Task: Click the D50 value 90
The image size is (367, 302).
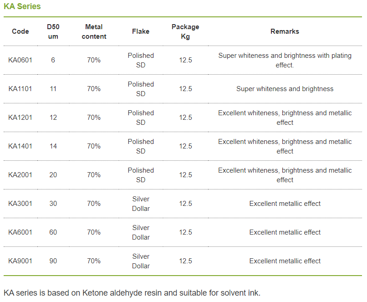Action: tap(53, 261)
